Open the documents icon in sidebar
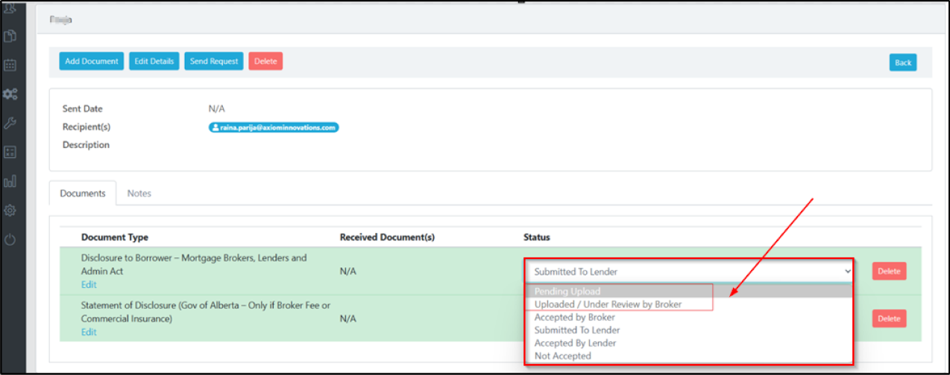Viewport: 950px width, 375px height. (10, 36)
